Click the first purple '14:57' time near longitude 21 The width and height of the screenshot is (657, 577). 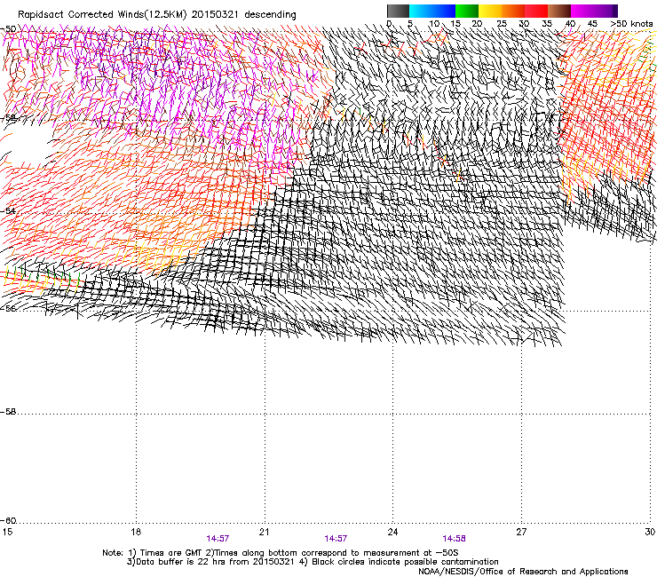click(x=218, y=539)
